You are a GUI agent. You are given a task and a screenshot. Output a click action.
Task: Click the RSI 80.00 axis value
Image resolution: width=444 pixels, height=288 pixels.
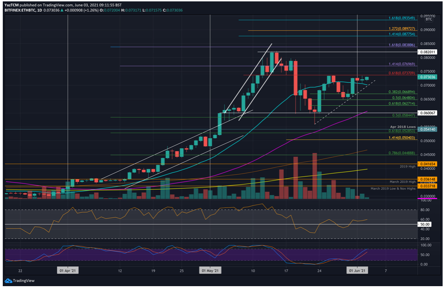coord(426,210)
